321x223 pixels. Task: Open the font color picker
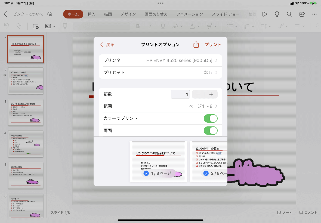[194, 26]
